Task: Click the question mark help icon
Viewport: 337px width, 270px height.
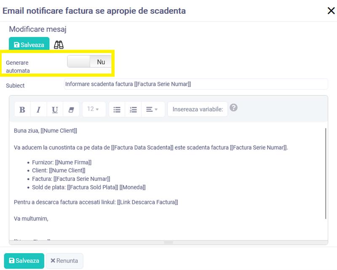Action: (234, 108)
